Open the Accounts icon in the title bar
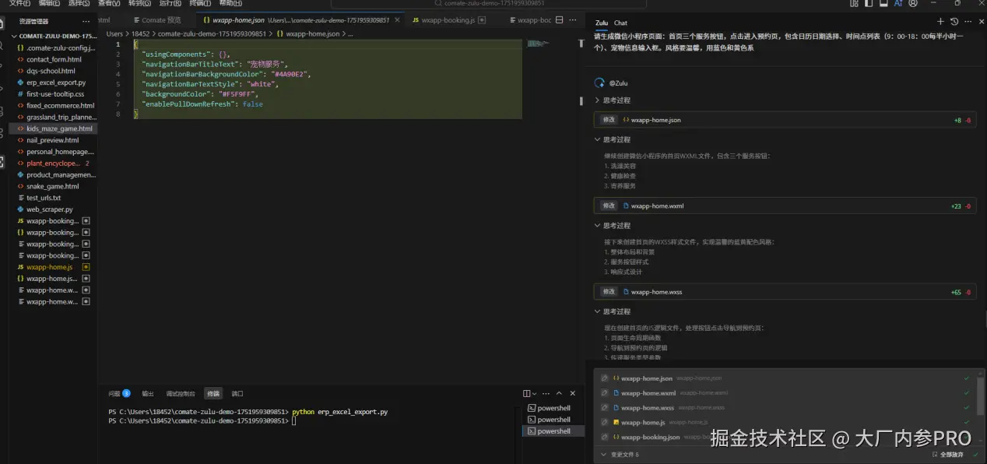987x464 pixels. pyautogui.click(x=914, y=5)
